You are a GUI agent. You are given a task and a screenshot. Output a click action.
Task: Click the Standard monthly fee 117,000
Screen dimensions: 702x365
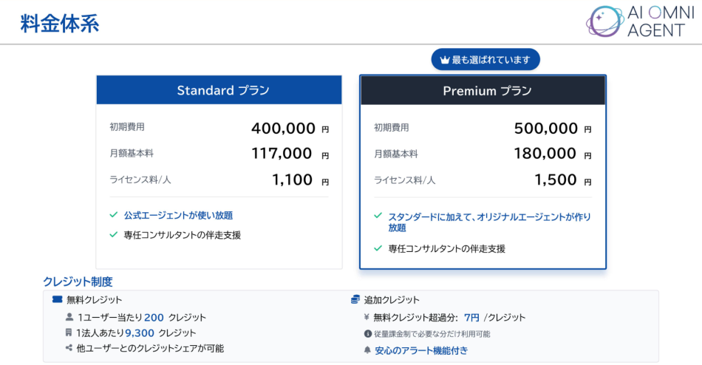[282, 154]
